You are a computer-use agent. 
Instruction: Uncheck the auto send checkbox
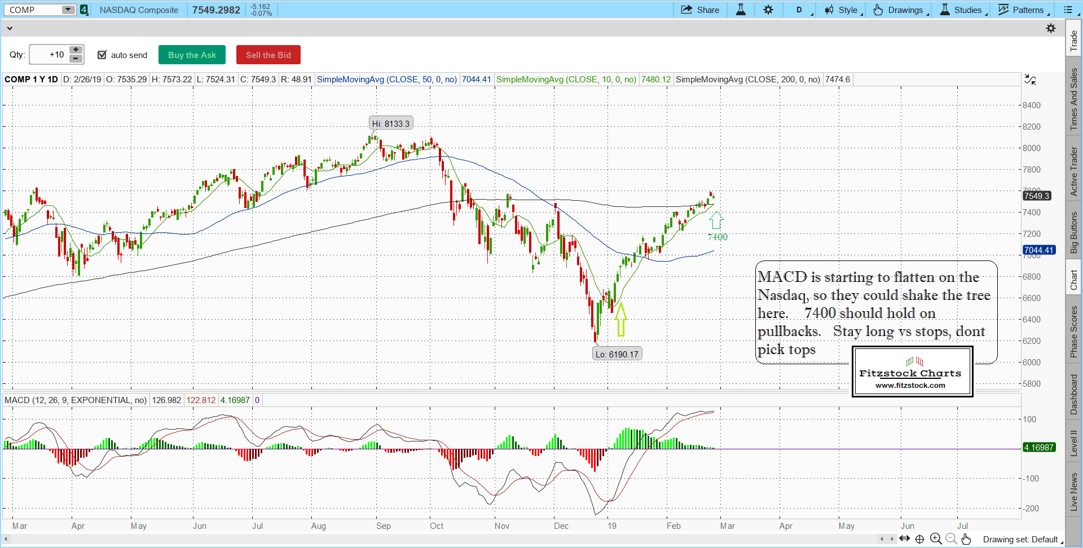point(102,55)
